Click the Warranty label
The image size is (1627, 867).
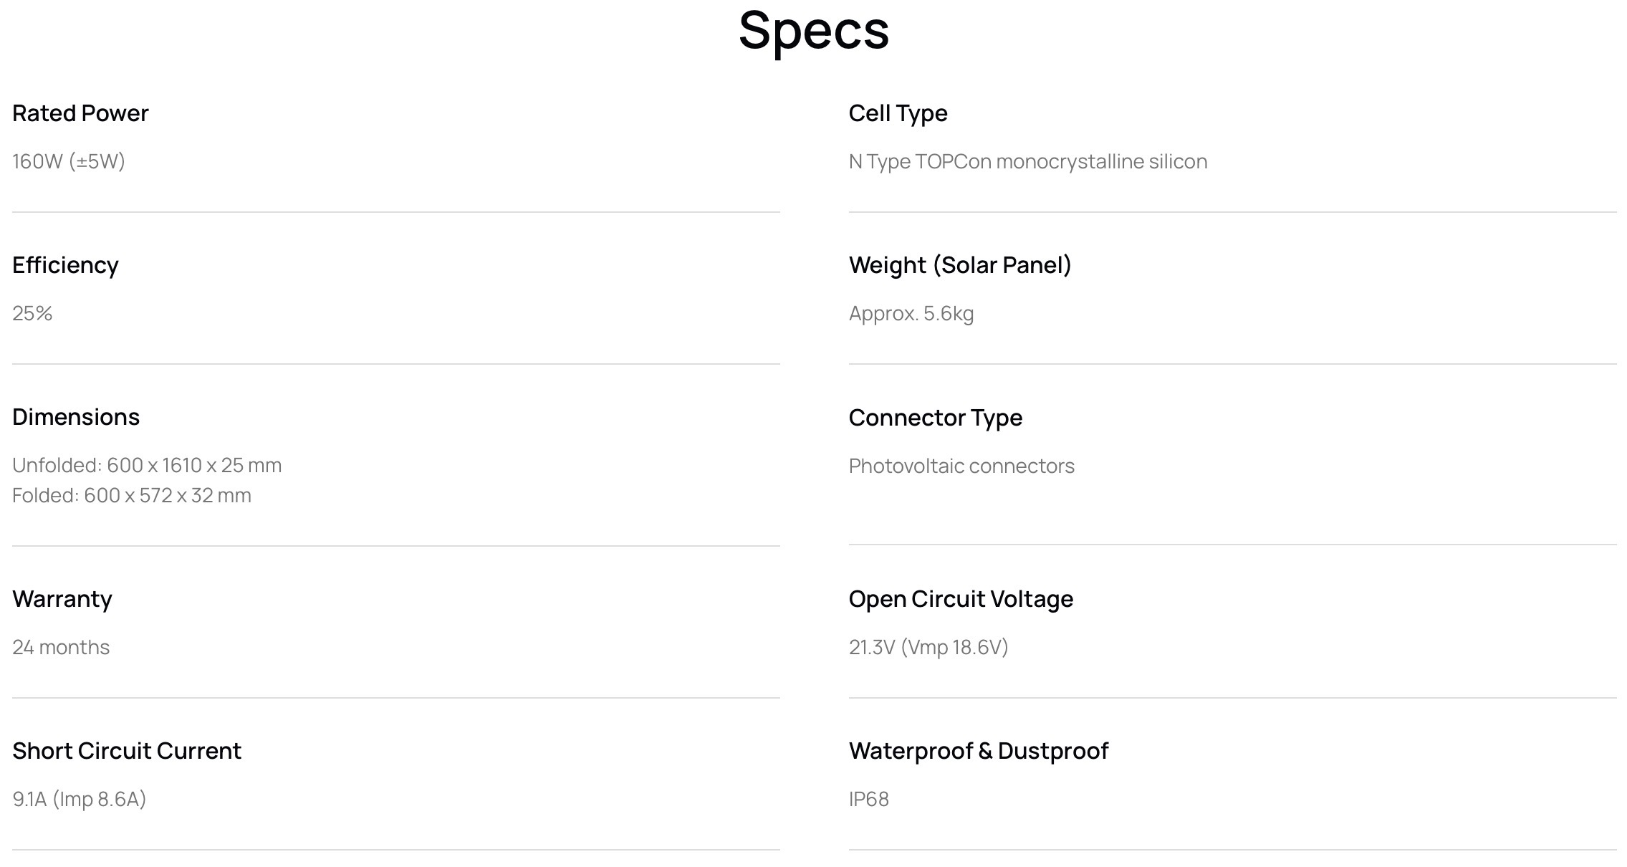point(62,599)
